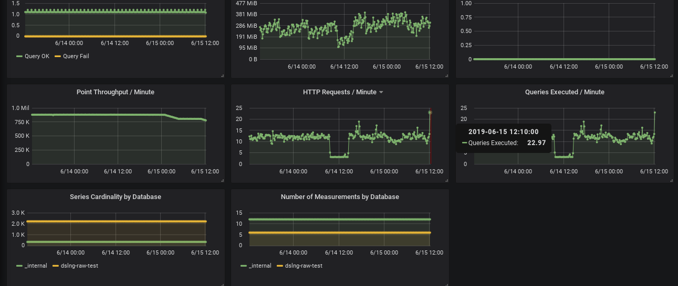678x286 pixels.
Task: Click the green Query OK legend color line
Action: (19, 56)
